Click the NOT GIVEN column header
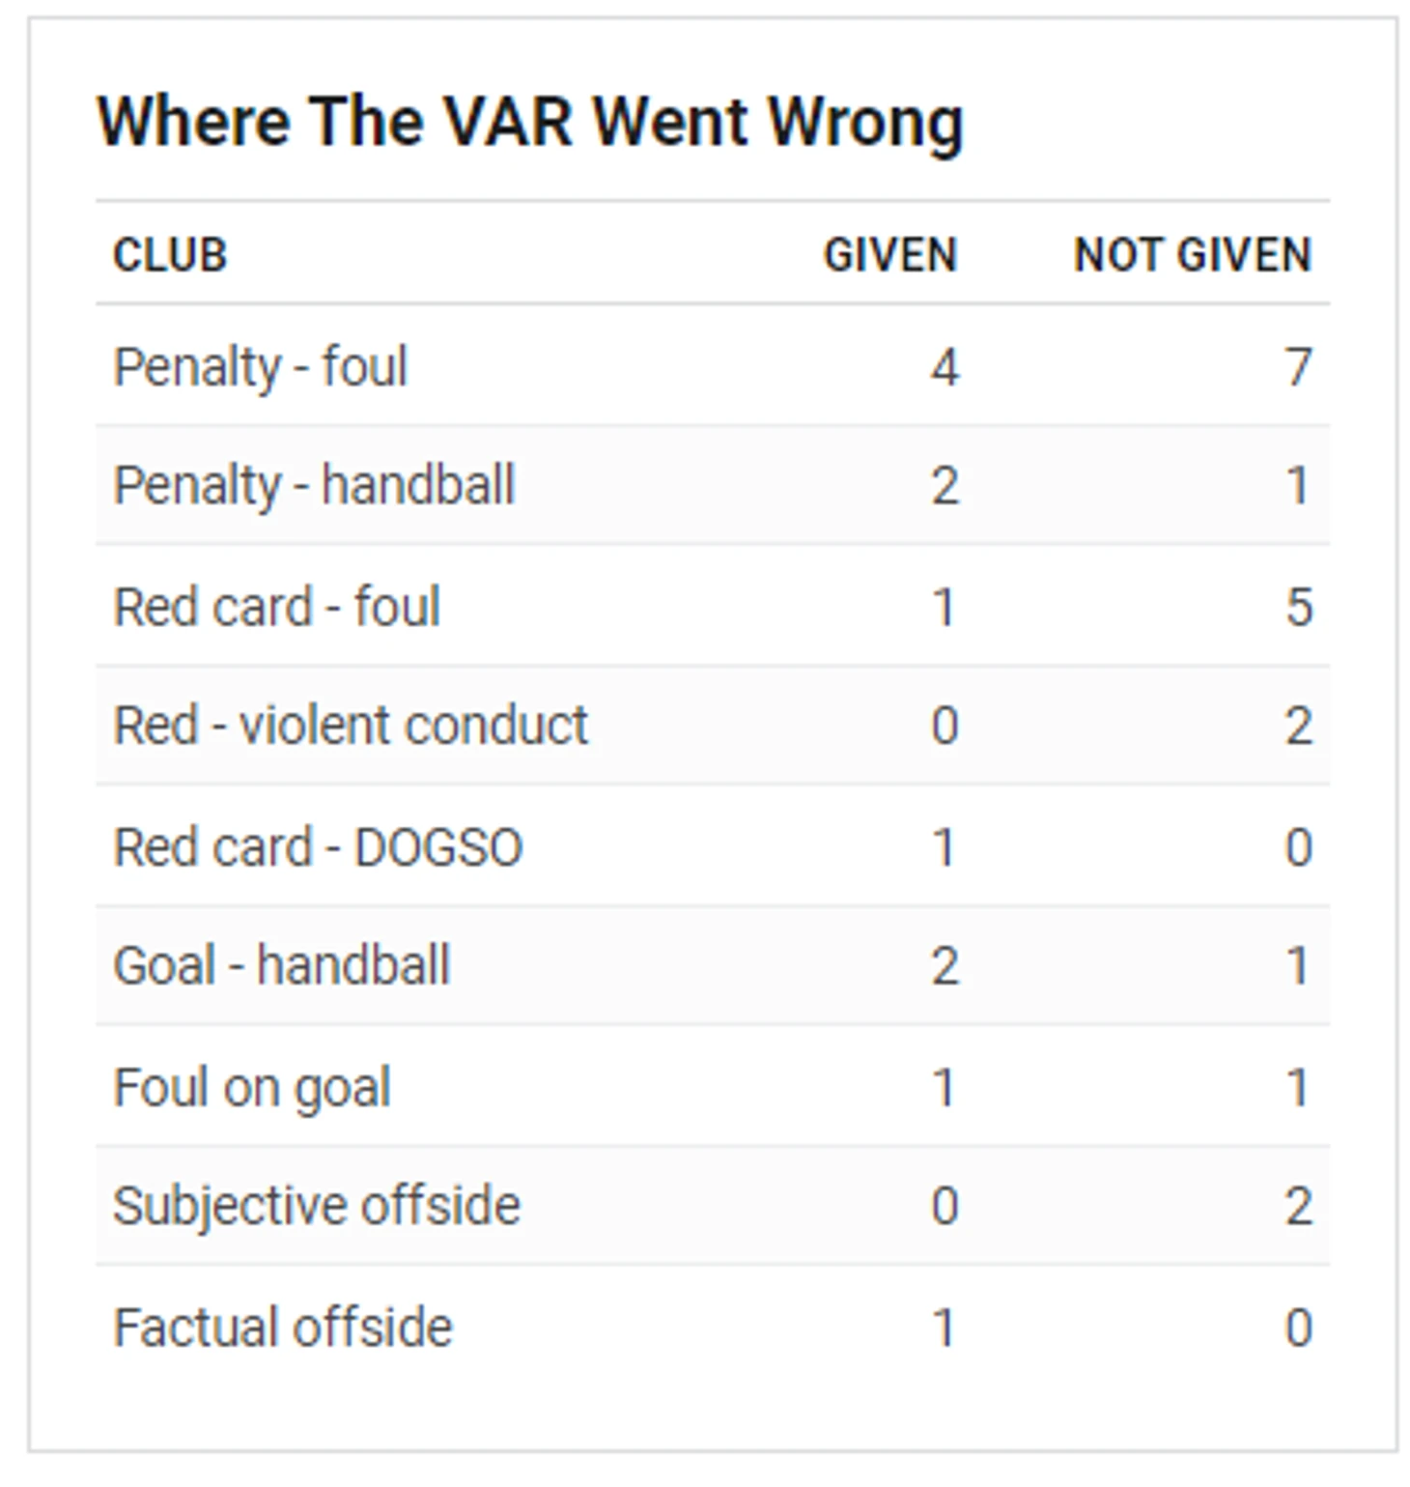Screen dimensions: 1410x1487 [1193, 255]
